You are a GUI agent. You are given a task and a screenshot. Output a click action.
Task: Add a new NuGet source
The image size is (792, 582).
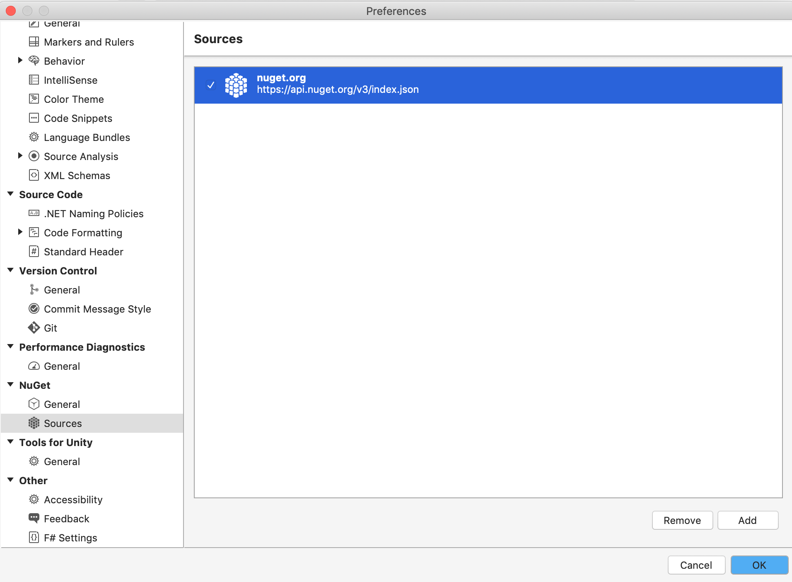point(748,520)
